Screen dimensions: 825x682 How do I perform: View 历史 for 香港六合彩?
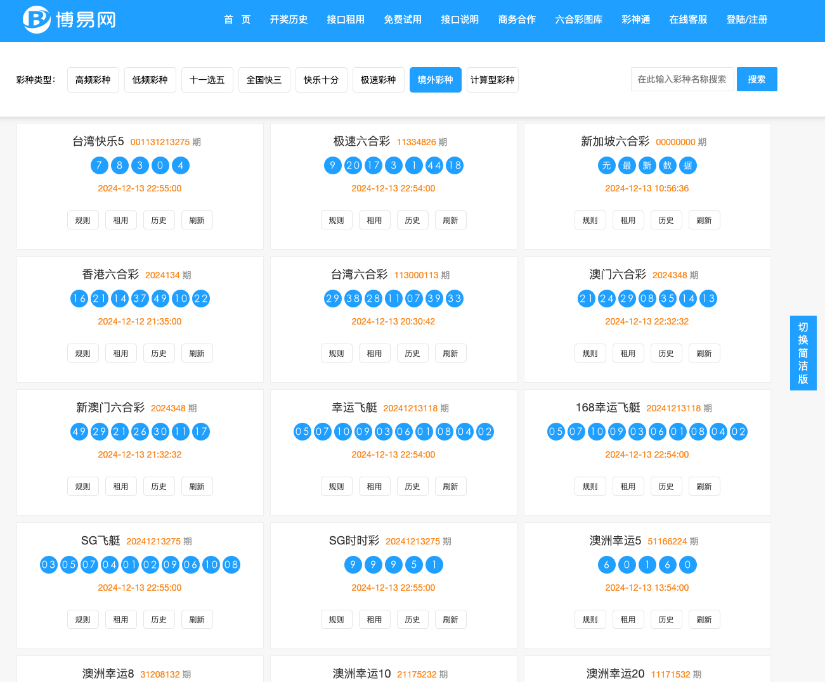coord(159,354)
